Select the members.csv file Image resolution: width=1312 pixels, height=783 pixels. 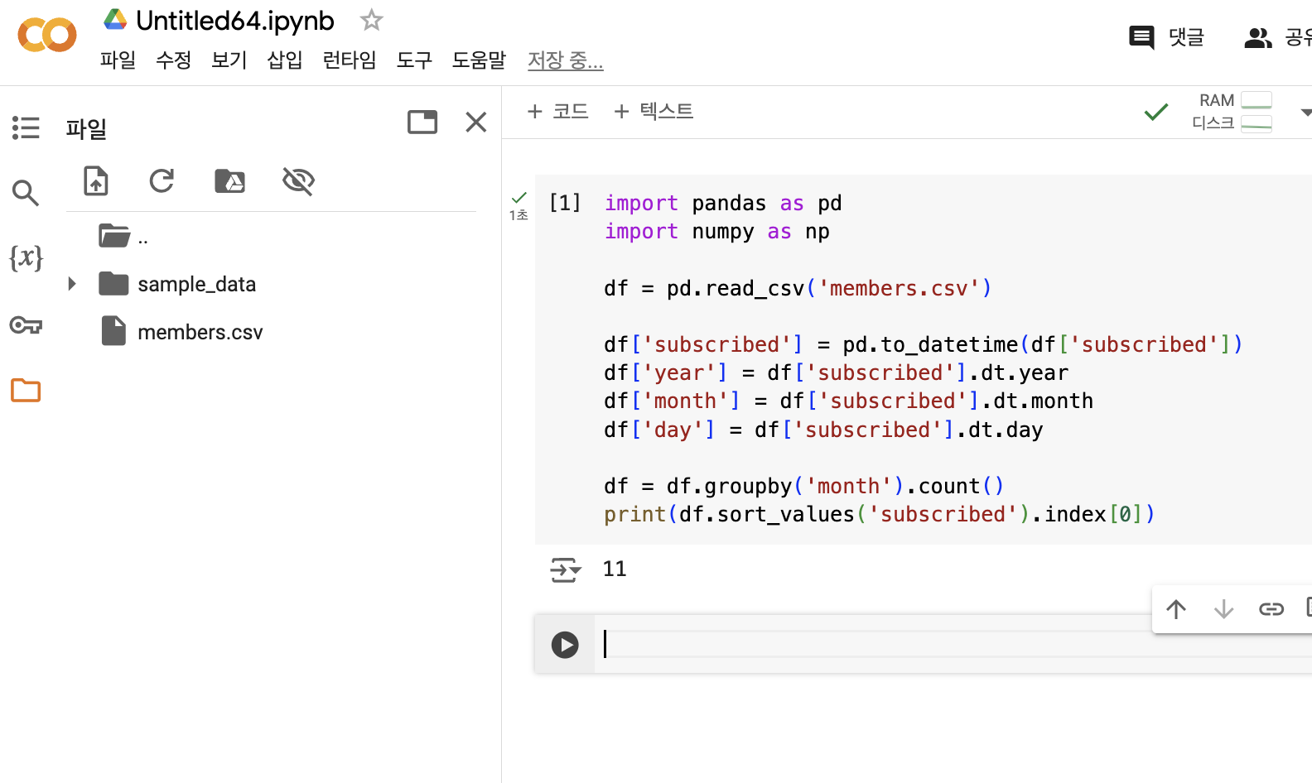[x=200, y=332]
